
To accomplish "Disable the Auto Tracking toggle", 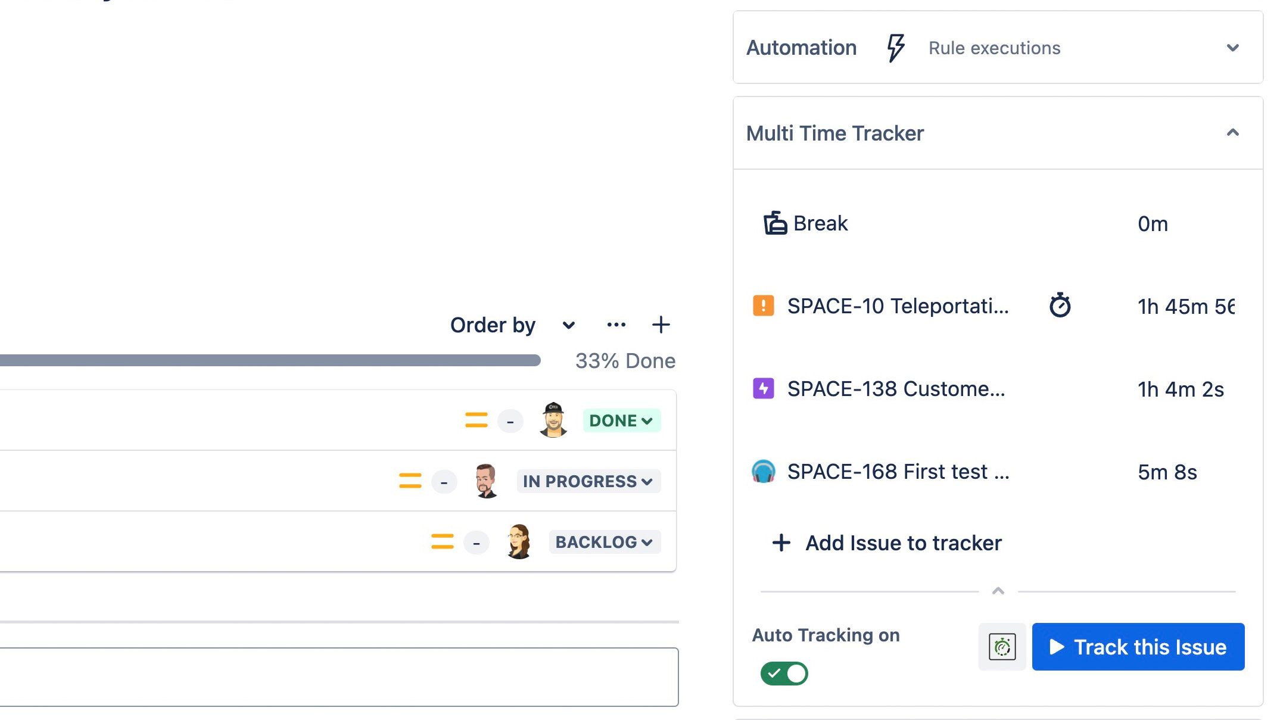I will click(x=784, y=674).
